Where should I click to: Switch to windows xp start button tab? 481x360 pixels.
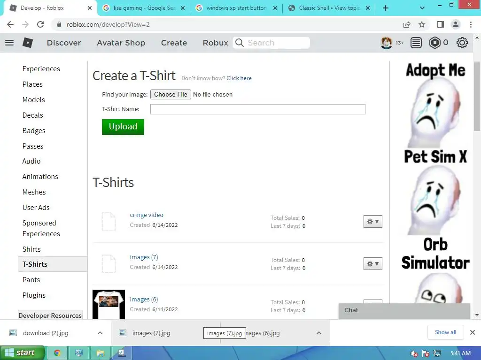(236, 8)
